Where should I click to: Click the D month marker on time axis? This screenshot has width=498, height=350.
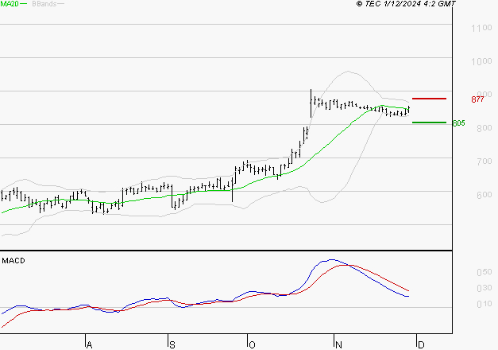tap(421, 345)
